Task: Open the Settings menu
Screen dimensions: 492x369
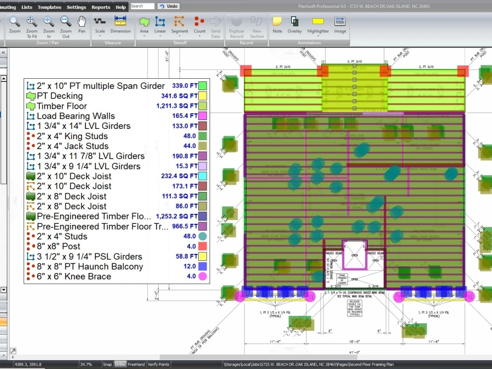Action: tap(77, 7)
